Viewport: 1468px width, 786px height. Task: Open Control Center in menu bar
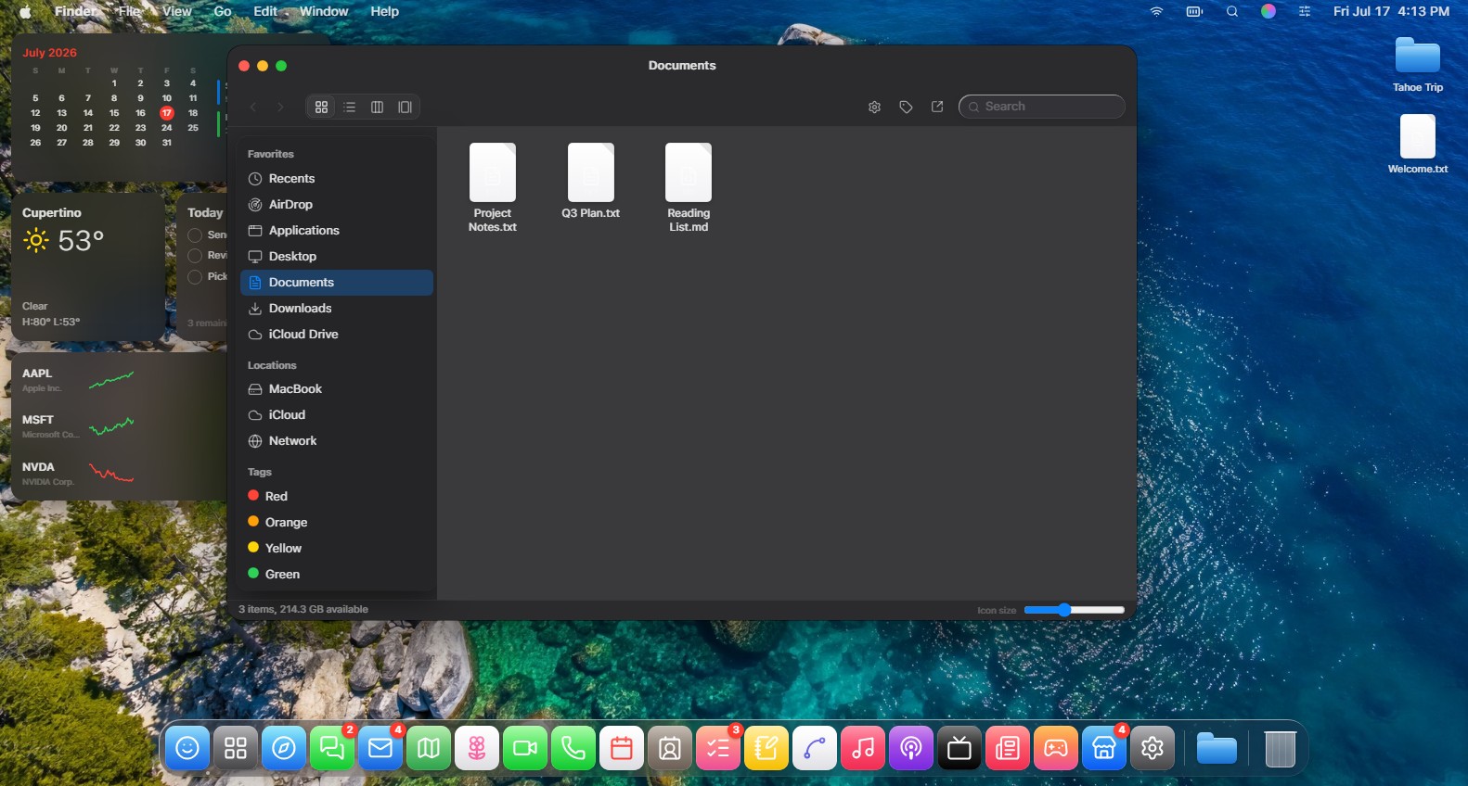pyautogui.click(x=1305, y=11)
